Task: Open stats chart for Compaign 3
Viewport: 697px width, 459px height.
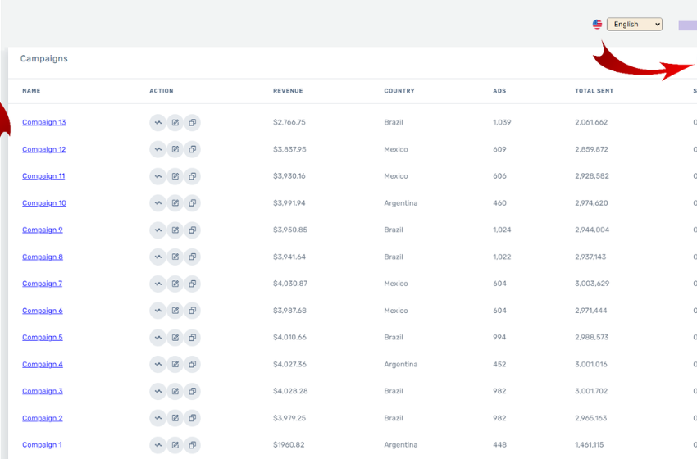Action: (157, 391)
